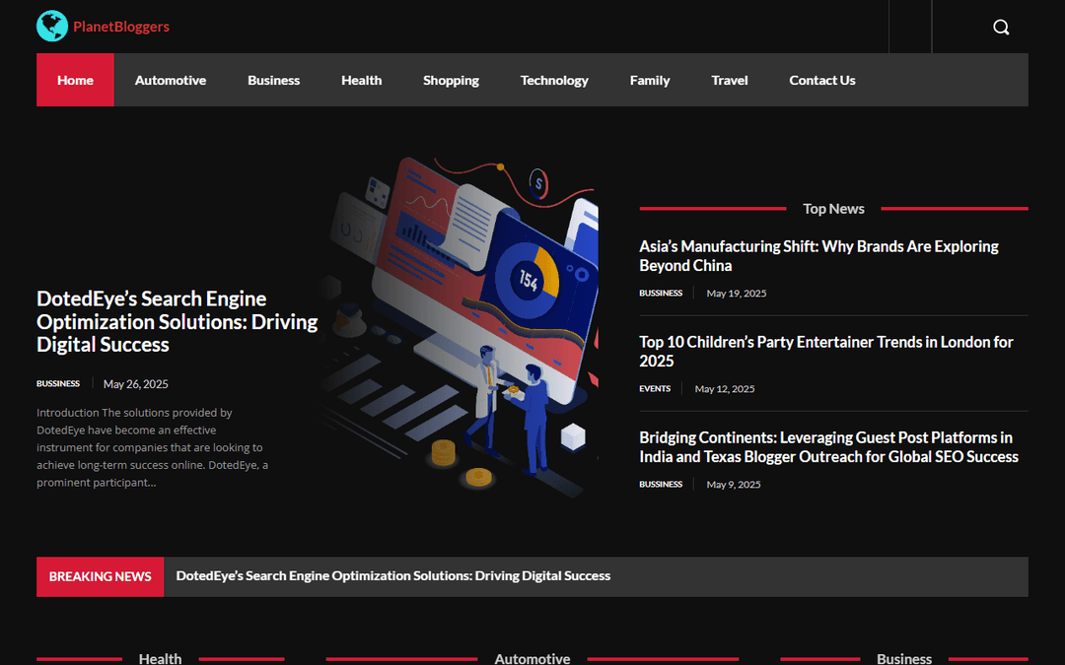Viewport: 1065px width, 665px height.
Task: Click the featured SEO illustration image
Action: click(x=459, y=328)
